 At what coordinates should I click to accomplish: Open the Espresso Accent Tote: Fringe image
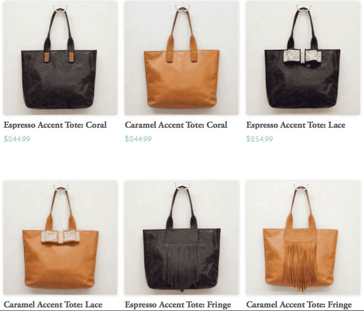coord(182,238)
